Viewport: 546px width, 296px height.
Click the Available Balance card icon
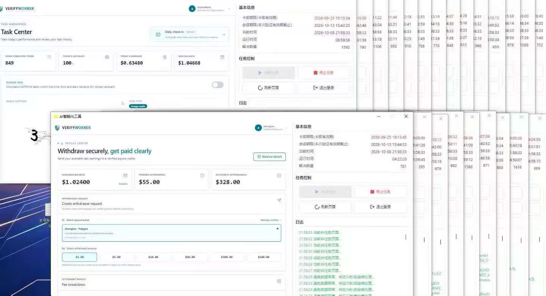point(126,175)
